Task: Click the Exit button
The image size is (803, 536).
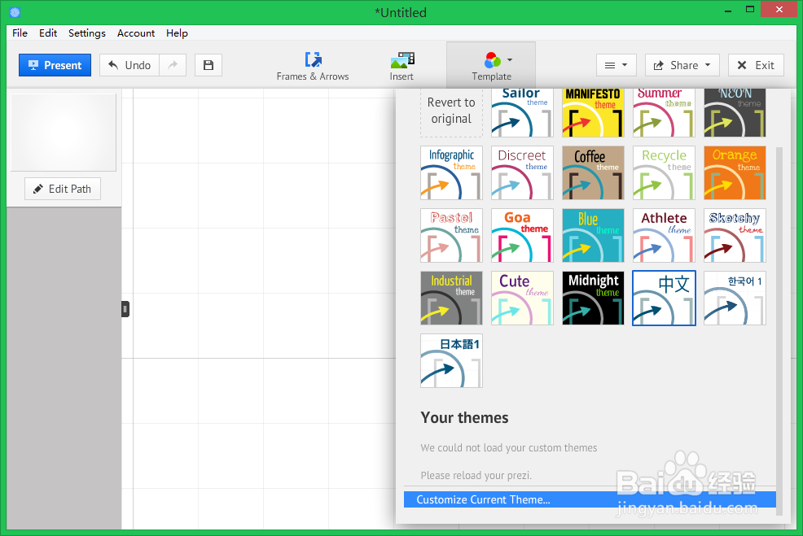Action: click(x=756, y=65)
